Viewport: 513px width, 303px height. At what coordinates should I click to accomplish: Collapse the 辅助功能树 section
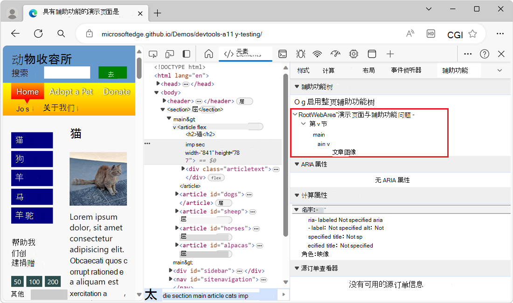click(297, 87)
